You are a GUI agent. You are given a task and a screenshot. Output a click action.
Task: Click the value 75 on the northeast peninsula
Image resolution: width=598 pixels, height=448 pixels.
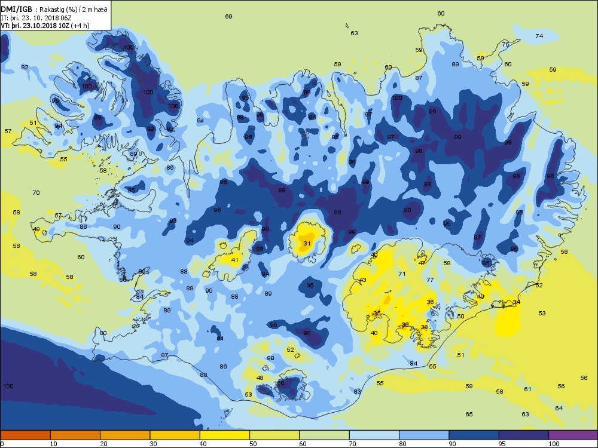pos(505,45)
